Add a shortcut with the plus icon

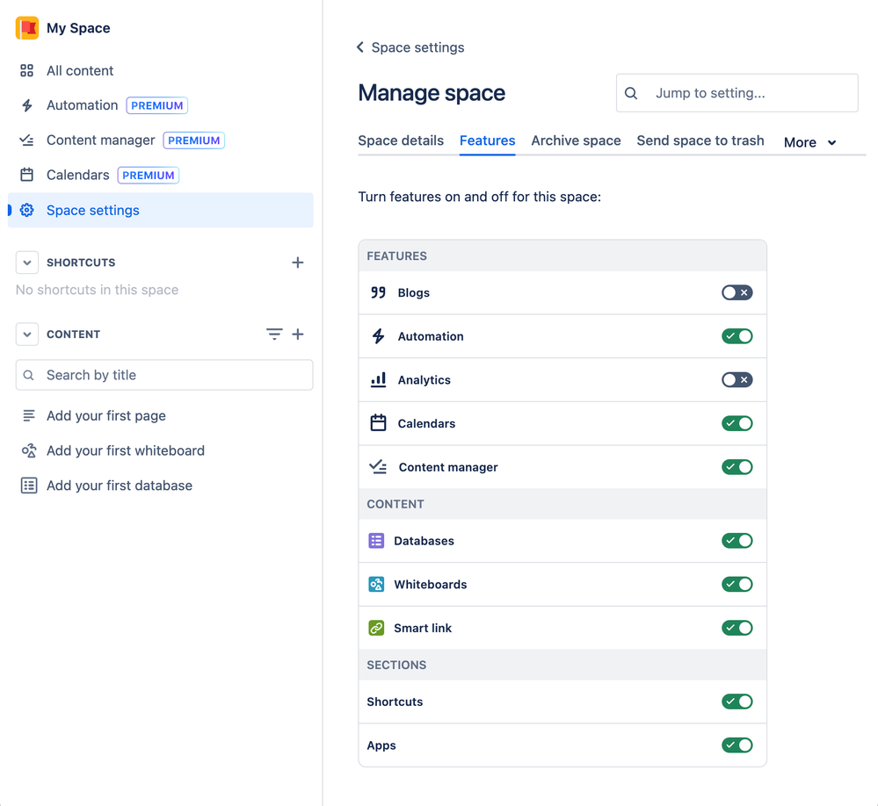pyautogui.click(x=298, y=263)
